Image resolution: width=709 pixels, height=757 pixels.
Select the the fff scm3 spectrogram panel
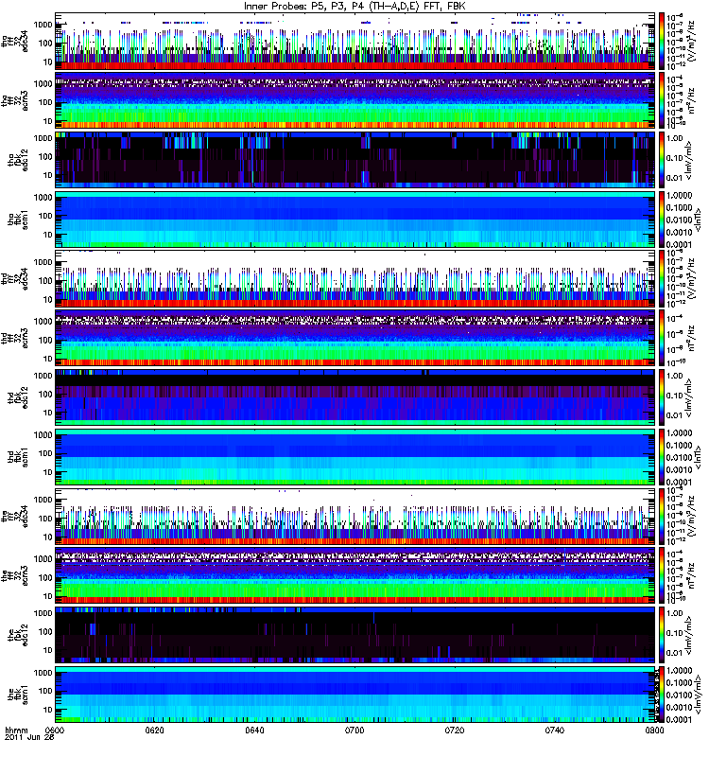(355, 575)
